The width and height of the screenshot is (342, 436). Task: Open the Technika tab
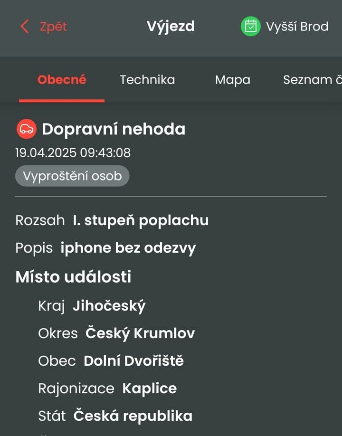pyautogui.click(x=147, y=80)
